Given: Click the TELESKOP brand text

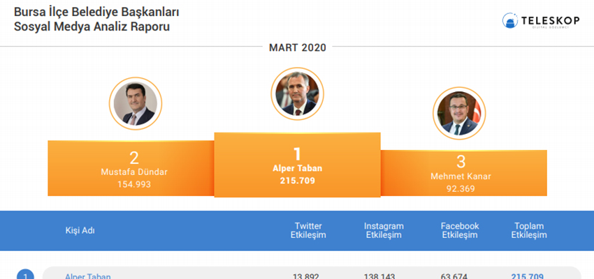Looking at the screenshot, I should [550, 21].
